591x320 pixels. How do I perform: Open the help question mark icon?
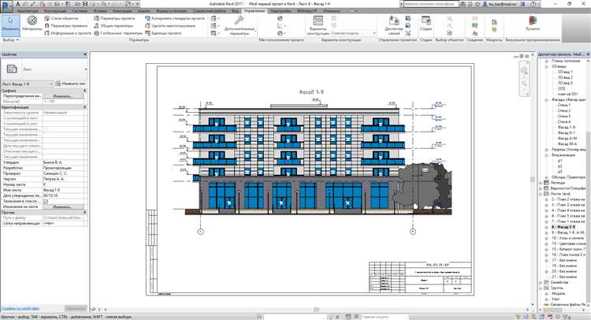click(533, 4)
